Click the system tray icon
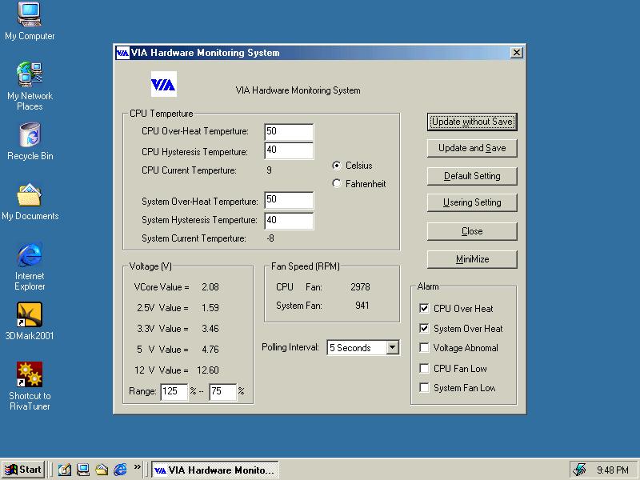This screenshot has width=640, height=480. (579, 470)
